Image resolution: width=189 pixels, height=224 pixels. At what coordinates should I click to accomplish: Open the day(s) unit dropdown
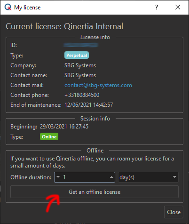pyautogui.click(x=148, y=177)
